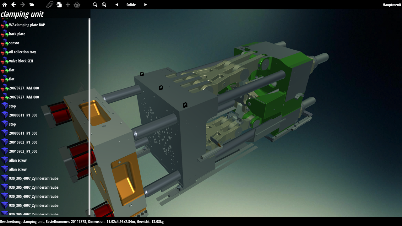This screenshot has width=402, height=226.
Task: Select the oil collection tray row
Action: (45, 52)
